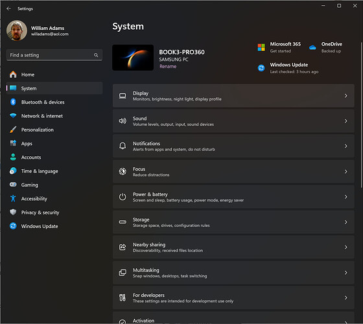Expand the Storage settings chevron
This screenshot has width=363, height=324.
click(x=345, y=222)
